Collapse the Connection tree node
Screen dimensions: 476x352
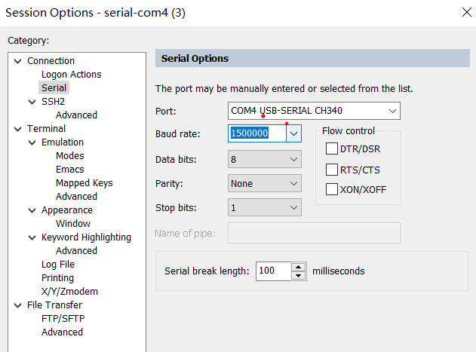[x=18, y=61]
